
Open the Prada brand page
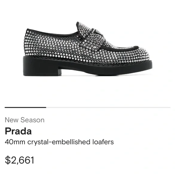[18, 131]
